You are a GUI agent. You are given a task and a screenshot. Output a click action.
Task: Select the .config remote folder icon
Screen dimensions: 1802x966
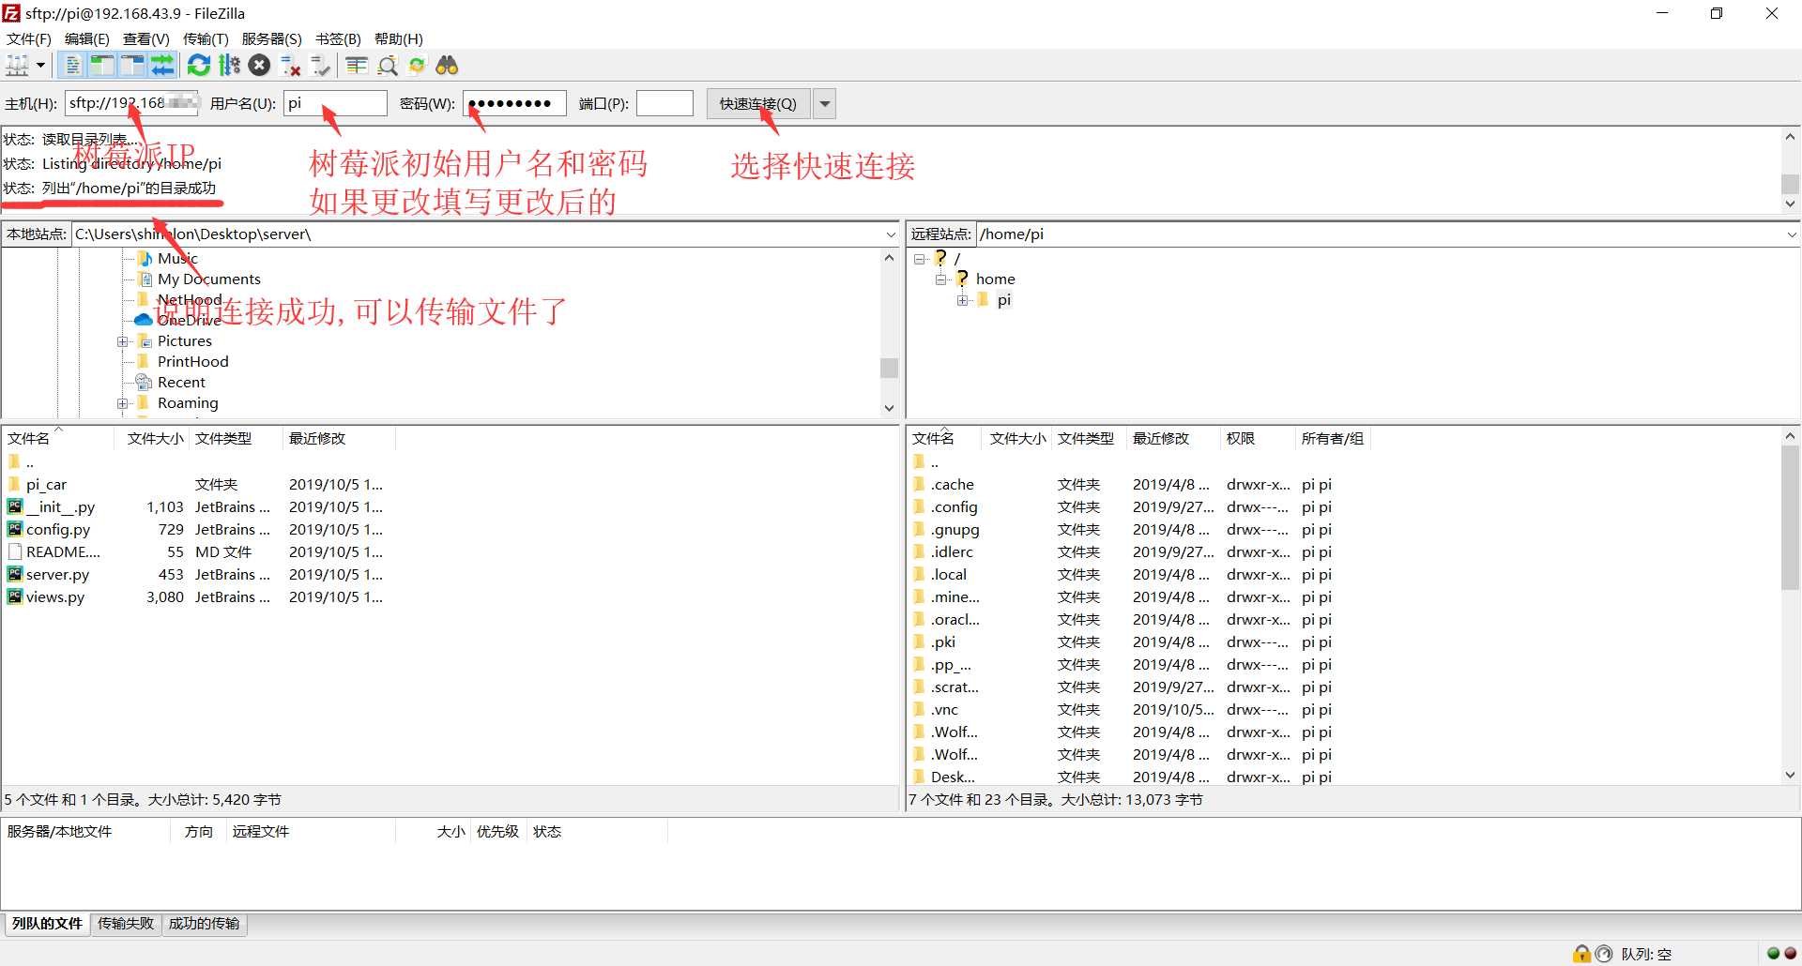tap(919, 506)
